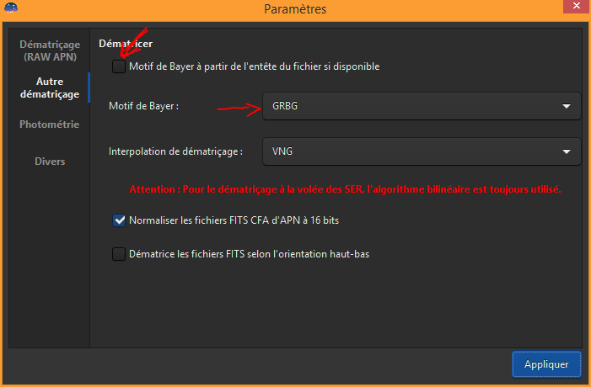Click the Motif de Bayer : label
The height and width of the screenshot is (387, 591).
click(x=143, y=107)
